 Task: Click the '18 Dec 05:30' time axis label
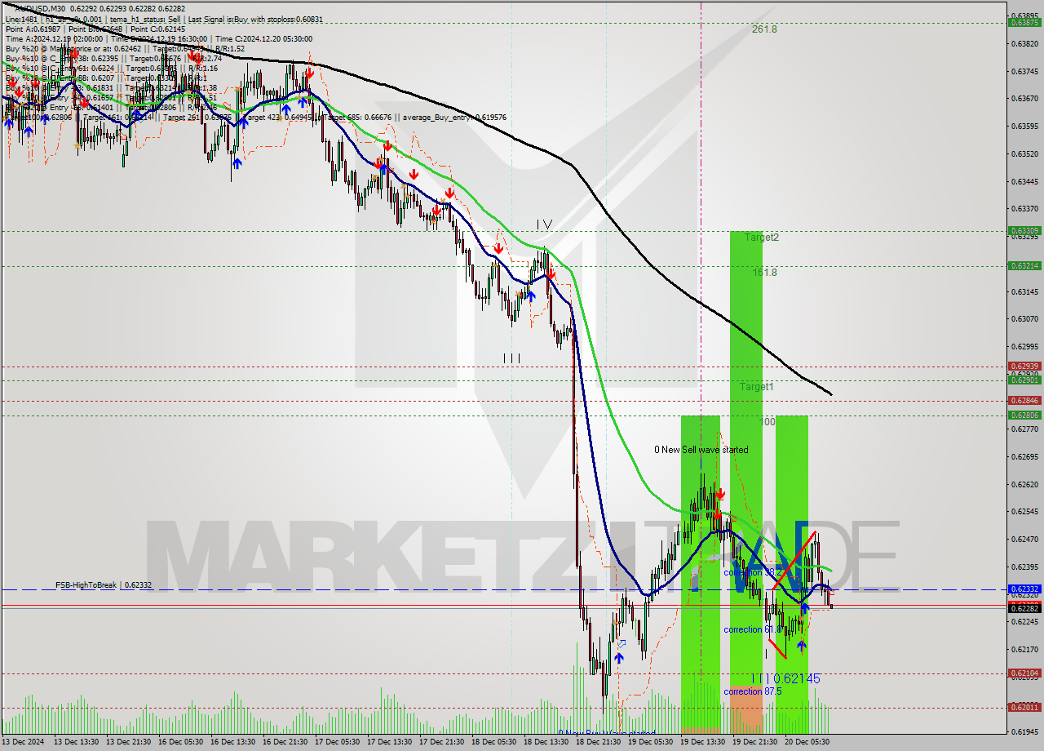[494, 741]
